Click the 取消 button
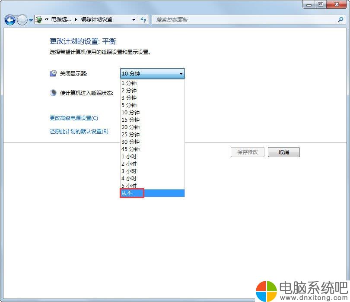 (284, 152)
